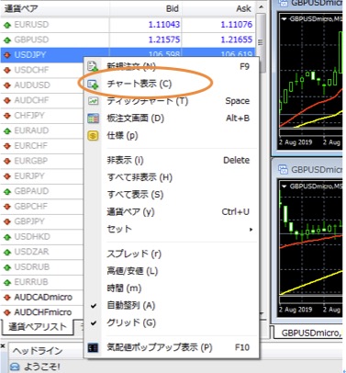Image resolution: width=346 pixels, height=373 pixels.
Task: Select 板注文画面 (D) menu entry
Action: [x=172, y=119]
